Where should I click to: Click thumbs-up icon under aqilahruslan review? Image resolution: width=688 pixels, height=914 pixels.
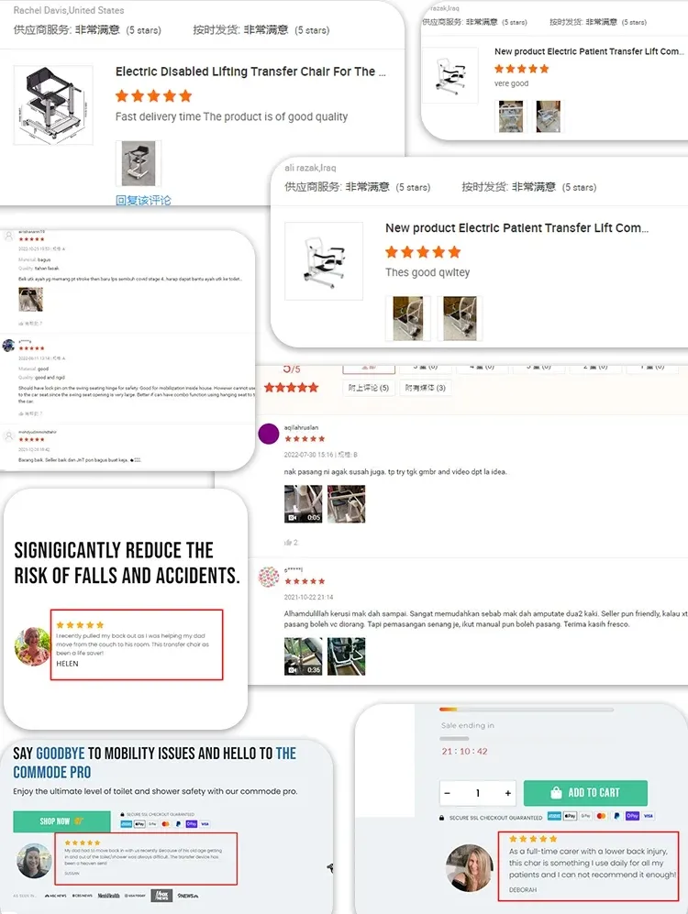point(287,542)
